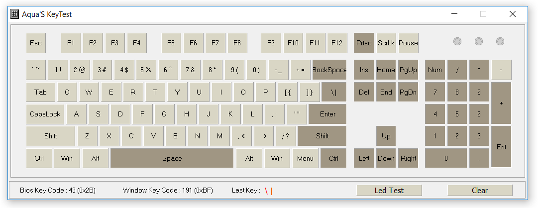This screenshot has width=539, height=208.
Task: Clear all tested key highlights
Action: point(480,191)
